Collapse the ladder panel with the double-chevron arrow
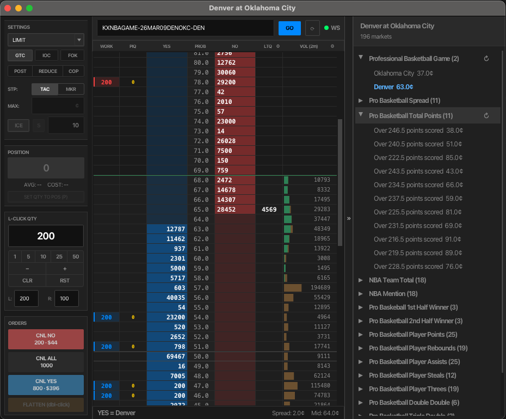This screenshot has height=419, width=506. [349, 217]
